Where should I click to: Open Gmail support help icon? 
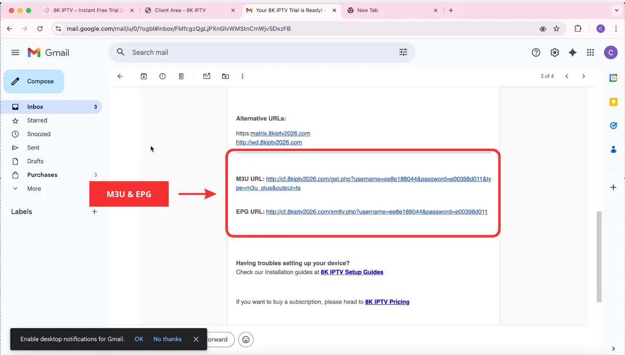click(x=536, y=52)
